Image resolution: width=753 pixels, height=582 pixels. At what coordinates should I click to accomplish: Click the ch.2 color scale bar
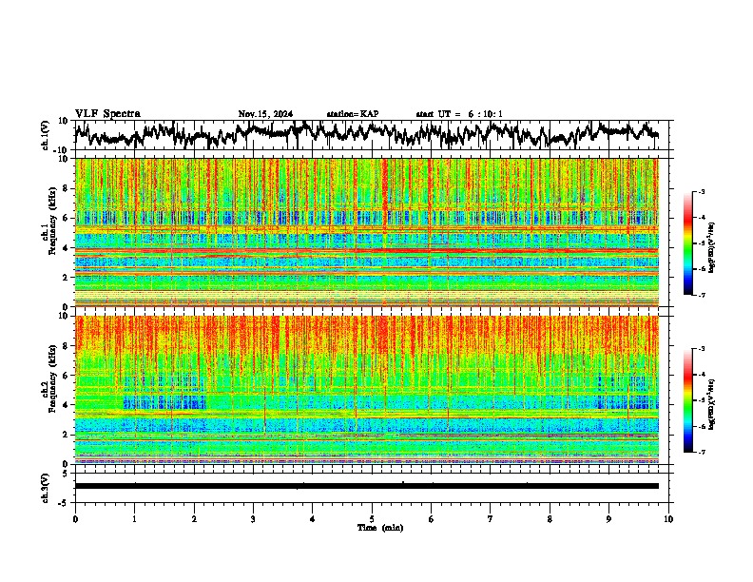coord(688,400)
